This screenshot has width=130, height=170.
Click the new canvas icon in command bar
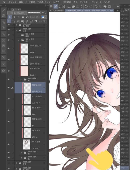pyautogui.click(x=69, y=6)
